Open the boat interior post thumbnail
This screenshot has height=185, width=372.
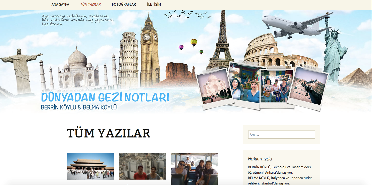(194, 169)
